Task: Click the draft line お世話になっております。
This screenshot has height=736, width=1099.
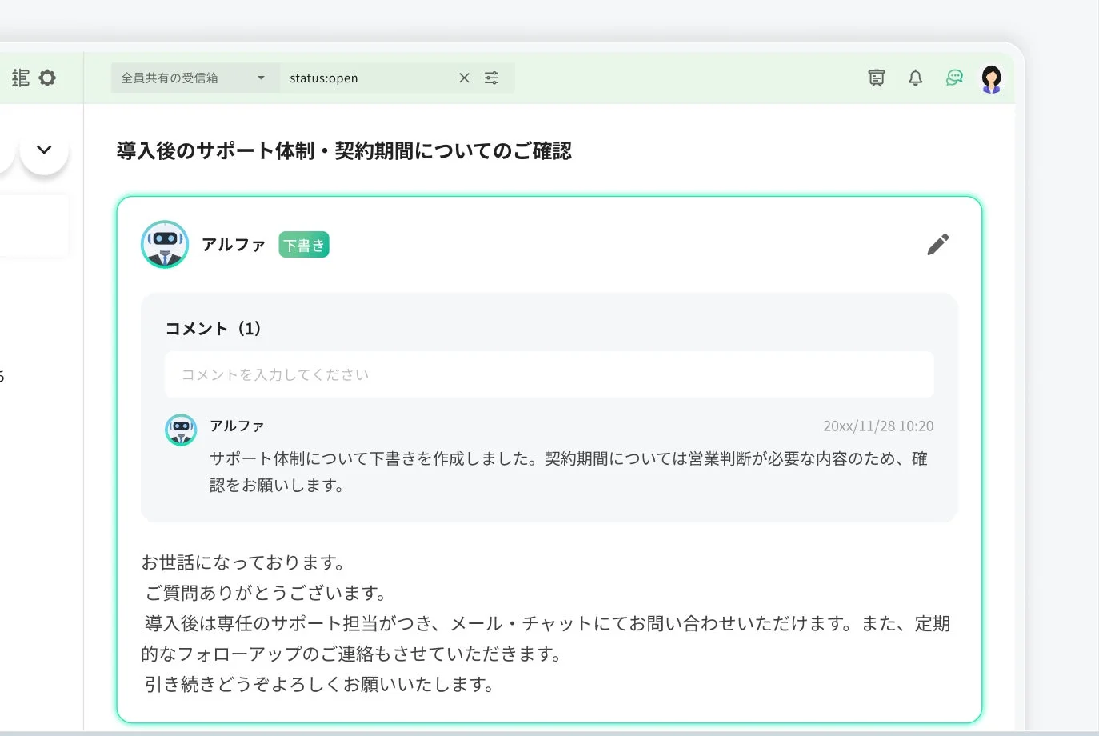Action: (x=243, y=562)
